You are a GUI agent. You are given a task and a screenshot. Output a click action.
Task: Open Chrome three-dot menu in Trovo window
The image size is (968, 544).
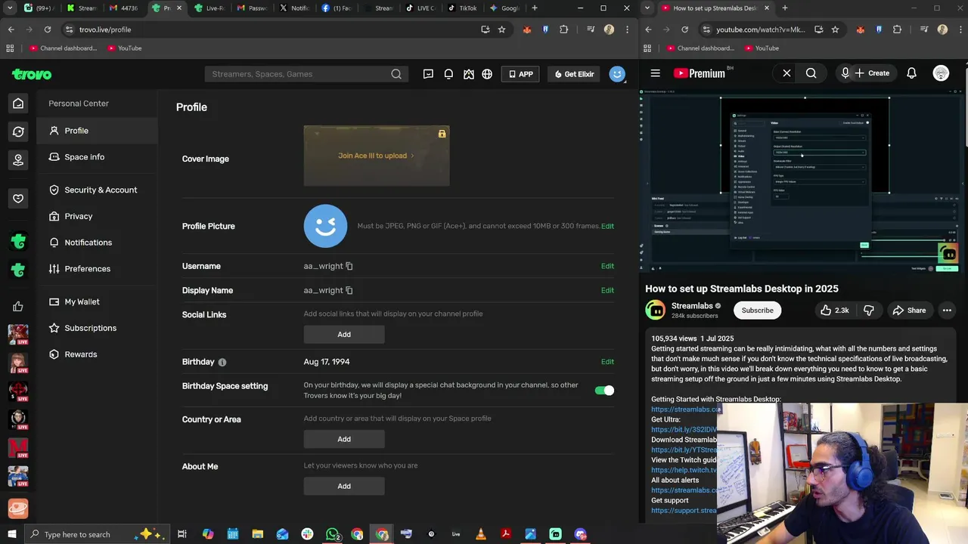coord(627,29)
